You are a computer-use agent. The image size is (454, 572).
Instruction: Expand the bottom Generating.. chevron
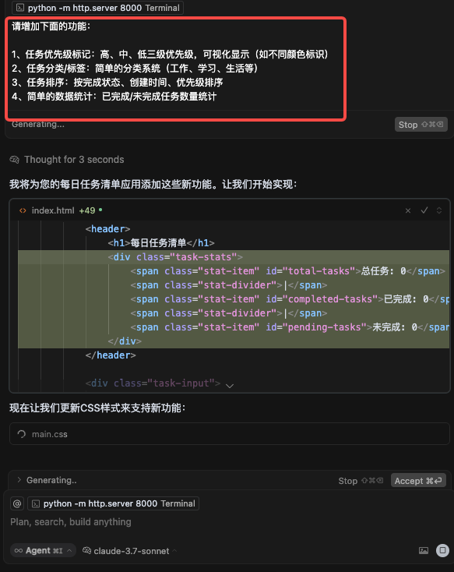(x=19, y=480)
